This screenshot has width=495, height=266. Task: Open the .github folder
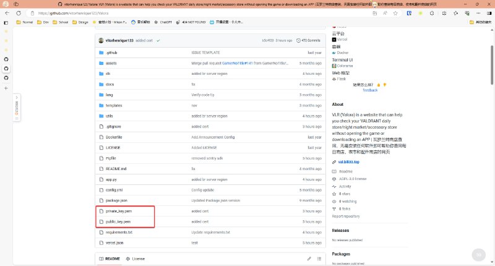pos(111,53)
